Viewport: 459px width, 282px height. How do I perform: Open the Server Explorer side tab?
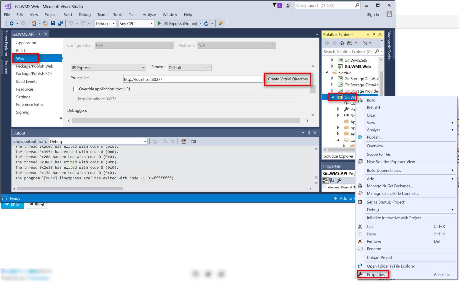(6, 43)
